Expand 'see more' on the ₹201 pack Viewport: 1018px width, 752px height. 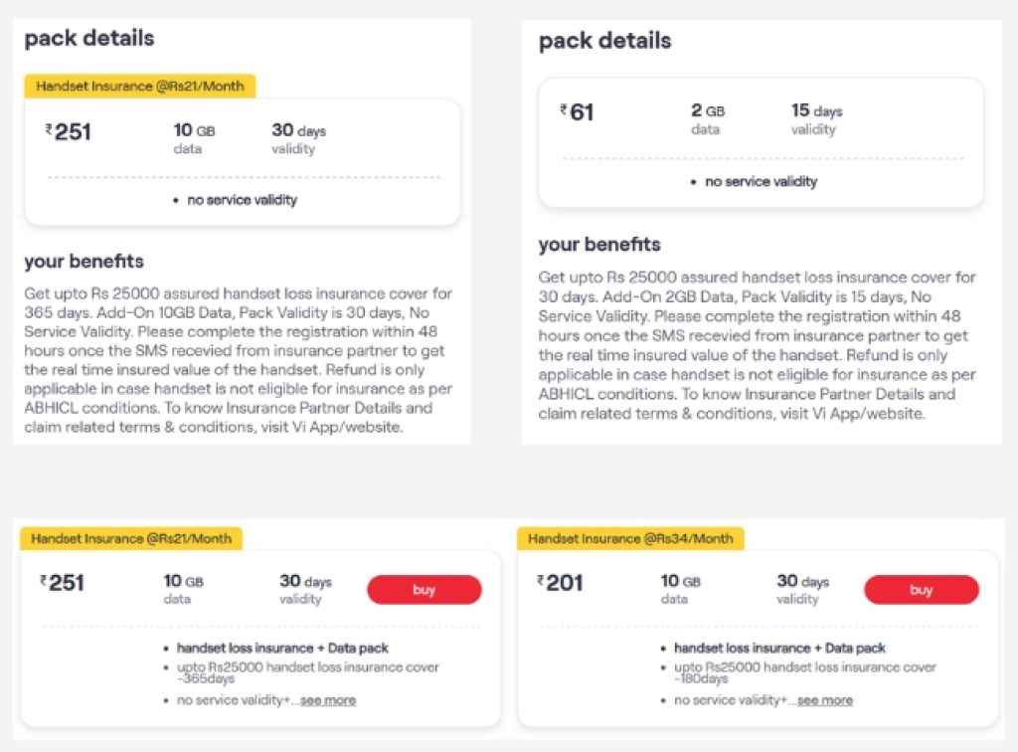[824, 700]
